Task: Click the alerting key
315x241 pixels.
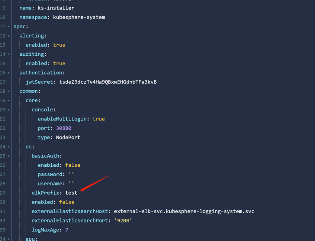Action: (x=32, y=36)
